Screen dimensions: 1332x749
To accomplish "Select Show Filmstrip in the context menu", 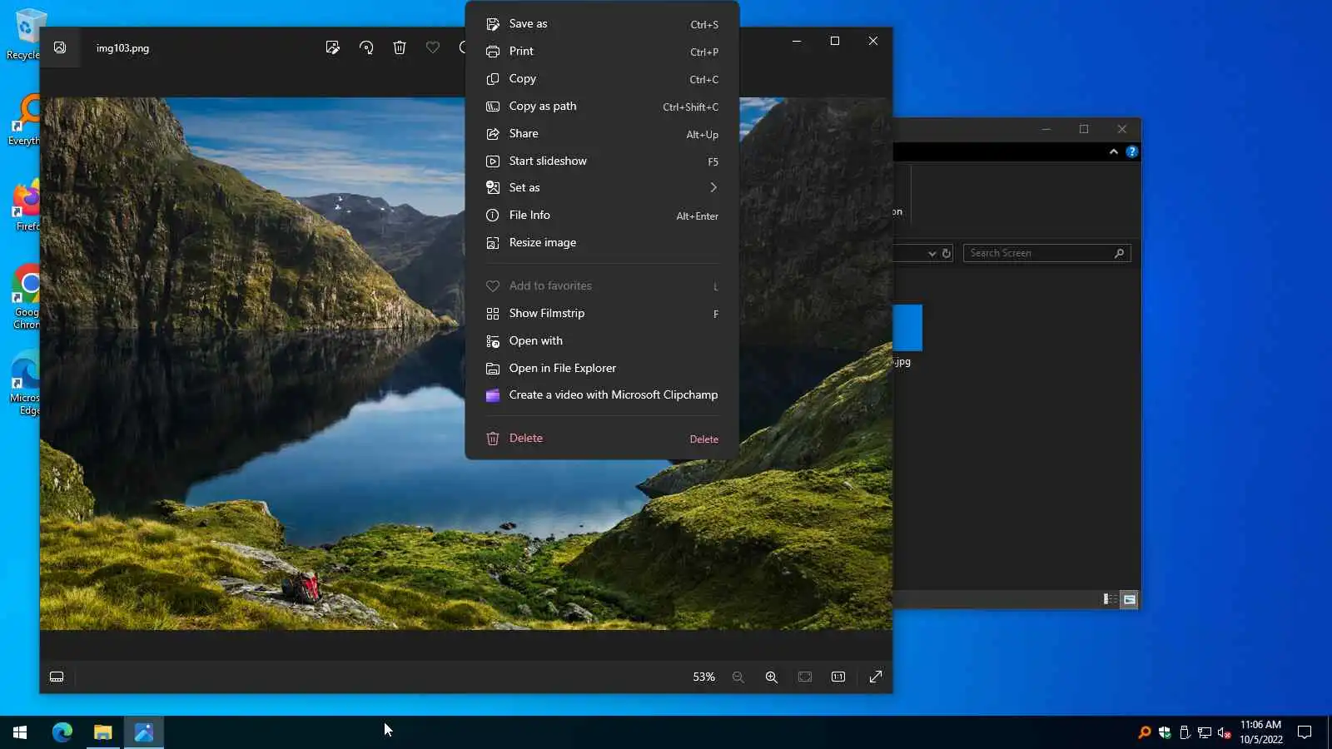I will (x=602, y=314).
